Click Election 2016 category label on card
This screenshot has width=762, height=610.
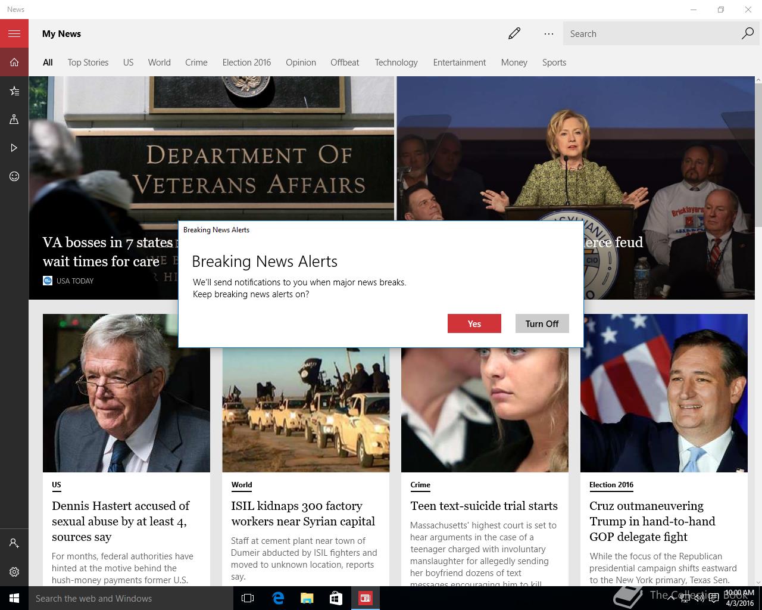click(x=611, y=485)
